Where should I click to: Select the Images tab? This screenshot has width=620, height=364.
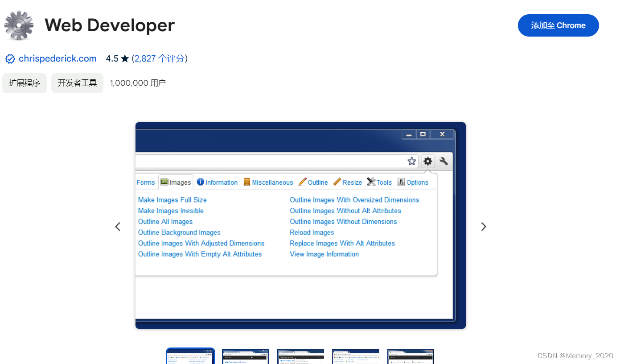176,182
